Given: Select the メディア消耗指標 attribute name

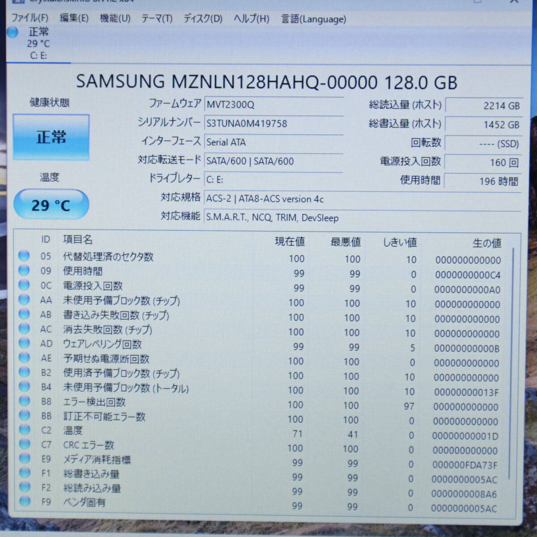Looking at the screenshot, I should [x=97, y=459].
